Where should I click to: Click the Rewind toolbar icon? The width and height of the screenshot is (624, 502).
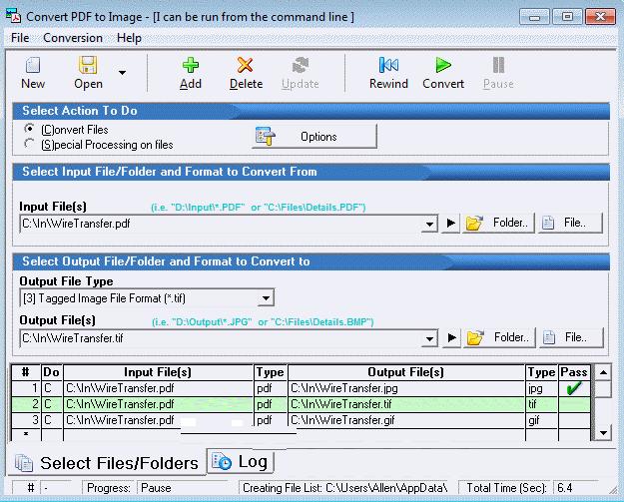coord(388,65)
